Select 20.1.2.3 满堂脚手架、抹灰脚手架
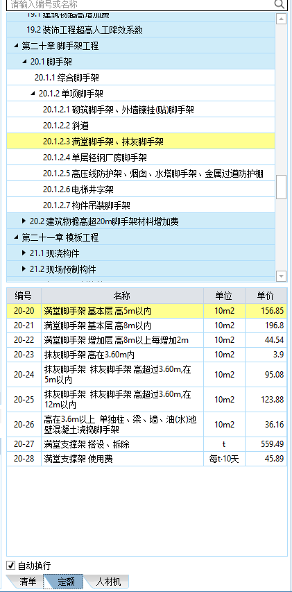 141,142
